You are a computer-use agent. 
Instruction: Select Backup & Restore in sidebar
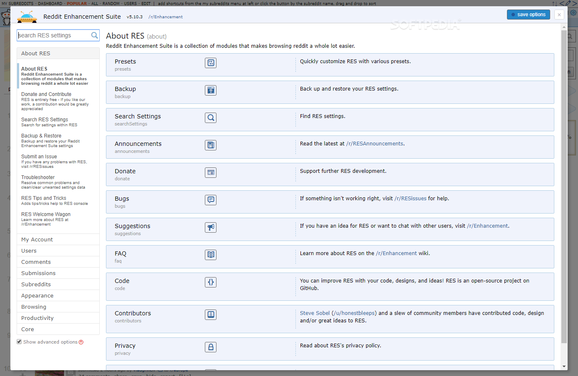(x=58, y=140)
